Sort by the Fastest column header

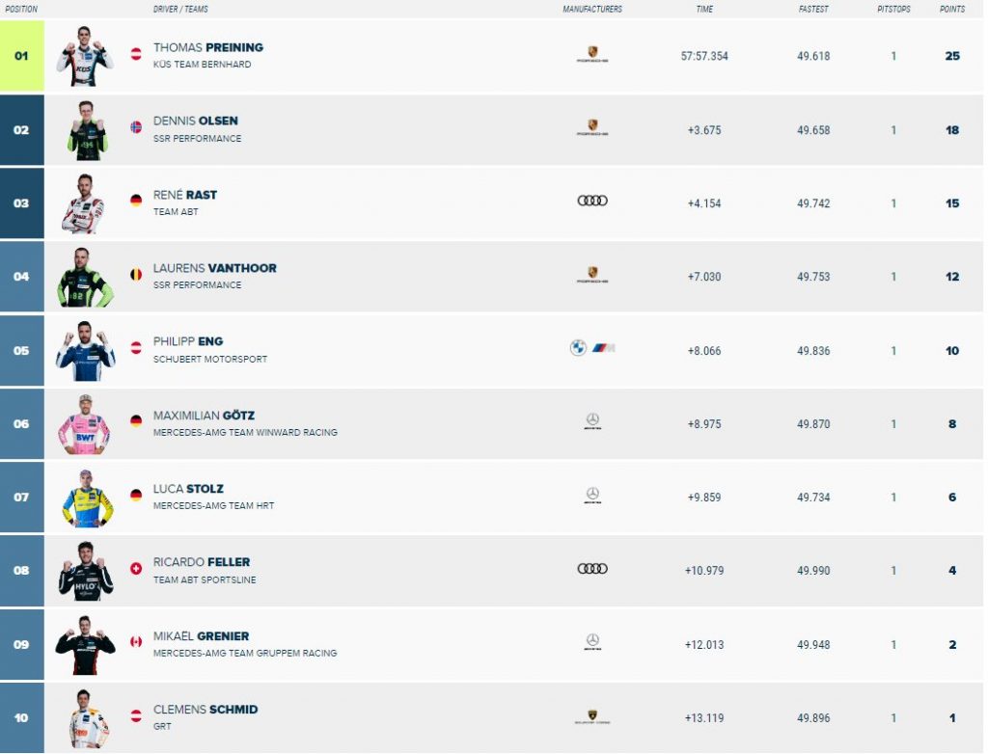(813, 9)
